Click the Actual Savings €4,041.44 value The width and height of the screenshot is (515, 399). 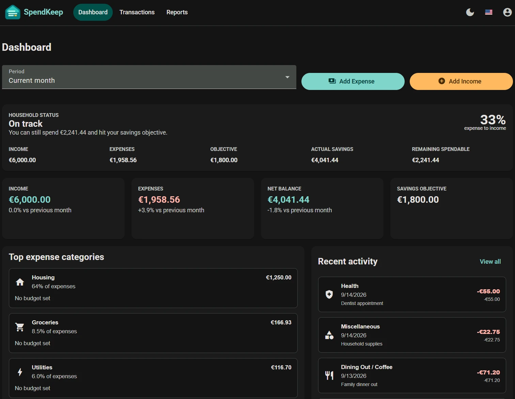325,160
